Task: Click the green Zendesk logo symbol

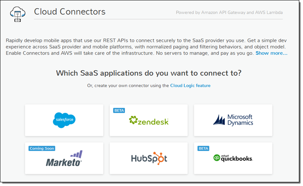Action: click(133, 120)
